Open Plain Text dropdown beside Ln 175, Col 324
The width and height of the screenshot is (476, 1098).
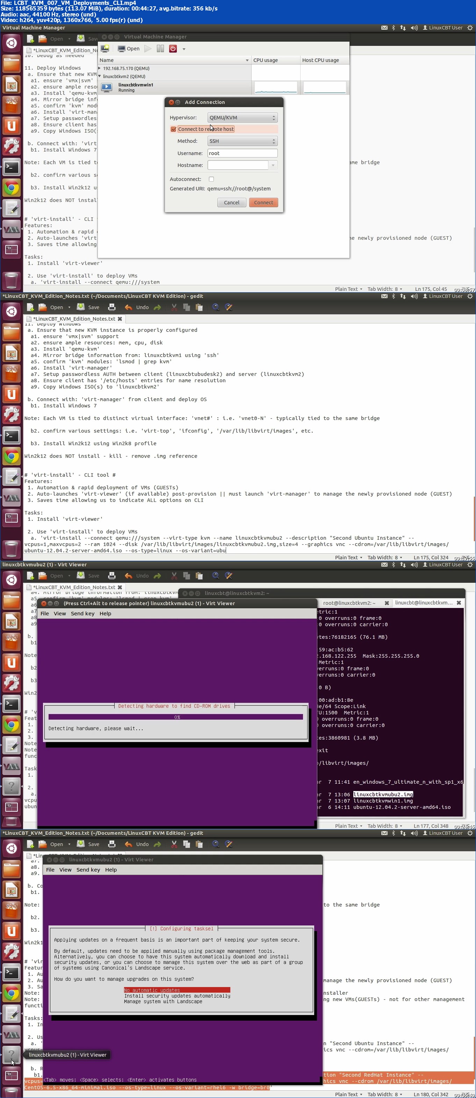point(349,558)
